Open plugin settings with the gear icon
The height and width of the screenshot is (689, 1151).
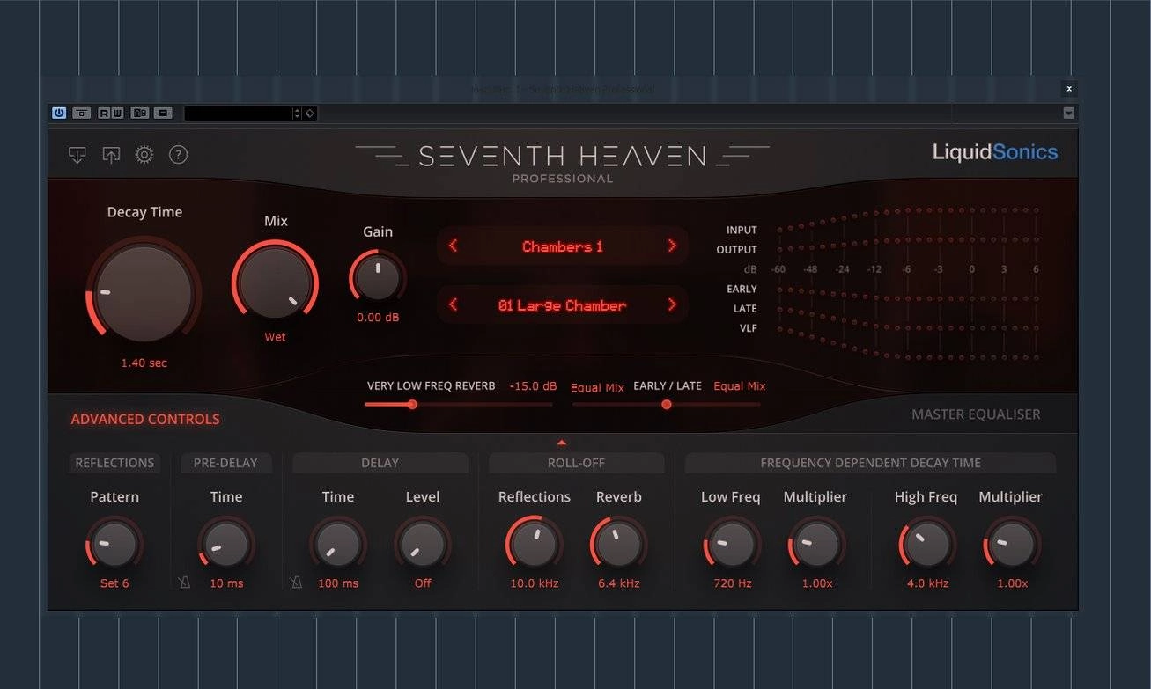pos(144,155)
